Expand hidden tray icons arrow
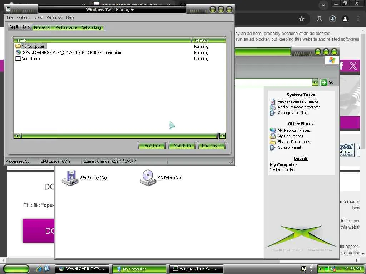The width and height of the screenshot is (366, 274). (320, 269)
